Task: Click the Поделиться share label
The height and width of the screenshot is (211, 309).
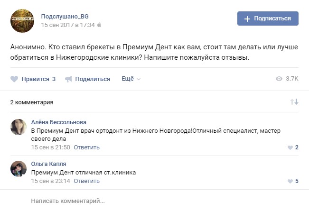Action: (93, 79)
